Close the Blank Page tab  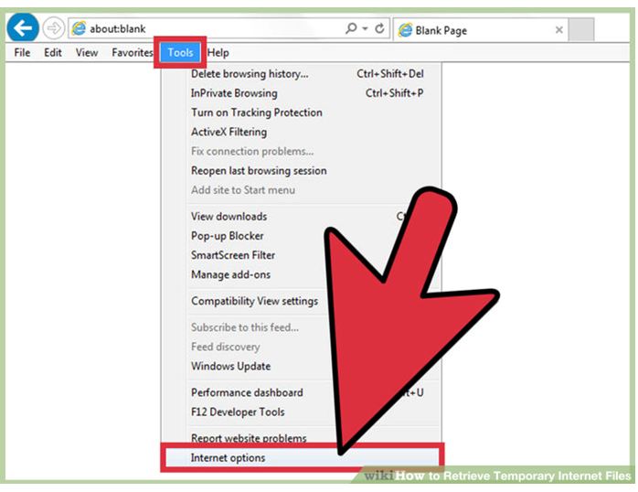[x=559, y=29]
